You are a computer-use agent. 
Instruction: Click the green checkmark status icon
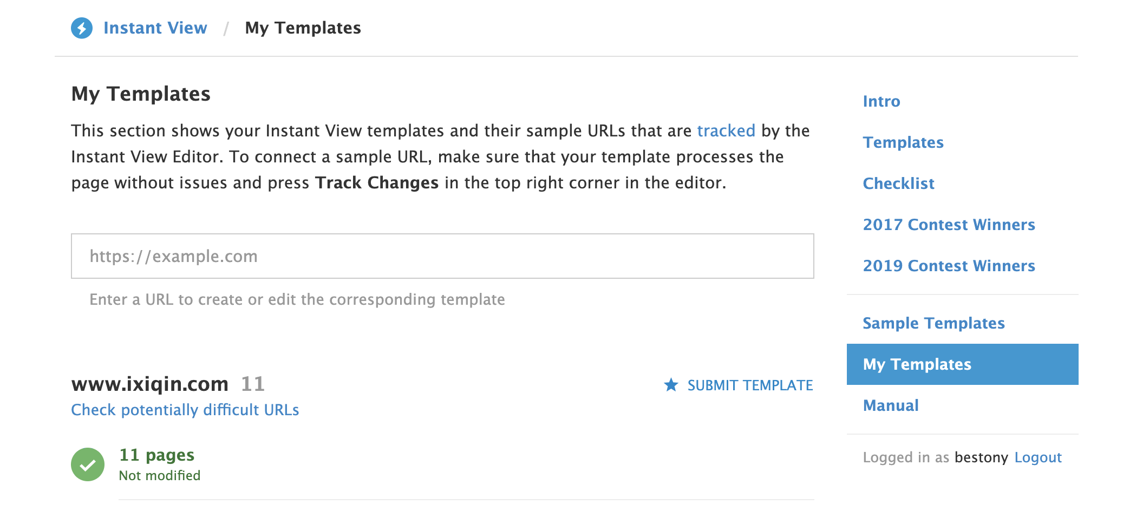tap(88, 464)
